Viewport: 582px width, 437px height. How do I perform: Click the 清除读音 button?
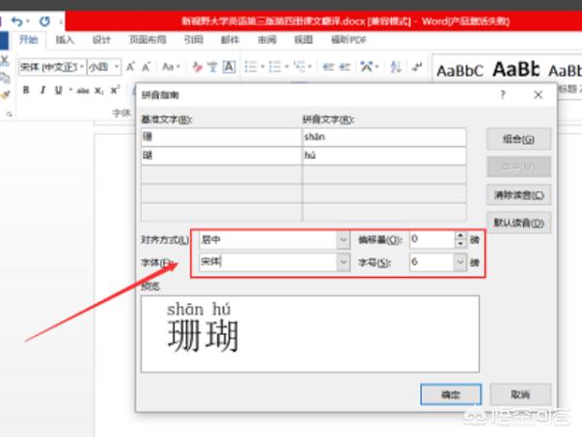tap(518, 194)
